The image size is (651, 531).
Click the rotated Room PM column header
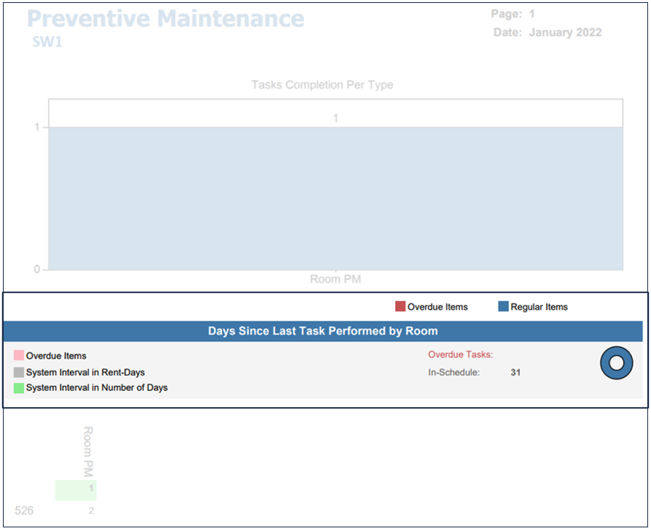(x=88, y=451)
